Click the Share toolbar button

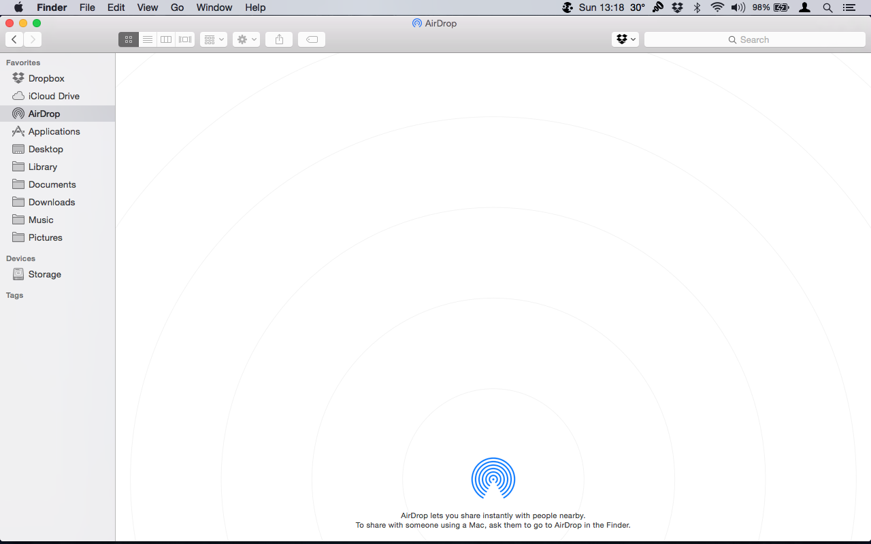[279, 39]
